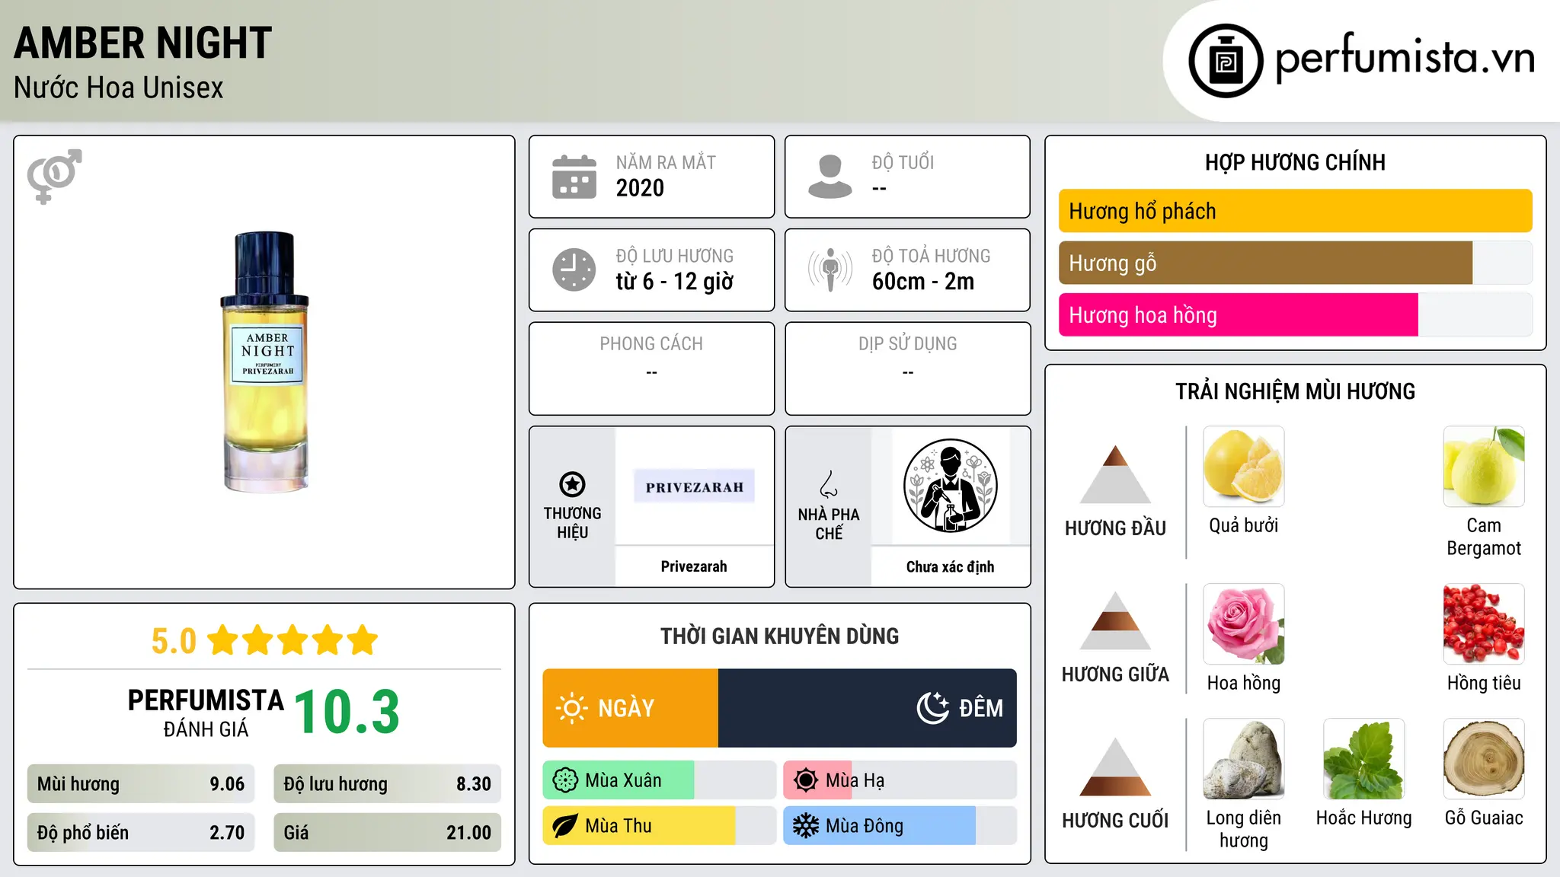Click the 5.0 rating number
Screen dimensions: 1560x877
[x=174, y=641]
